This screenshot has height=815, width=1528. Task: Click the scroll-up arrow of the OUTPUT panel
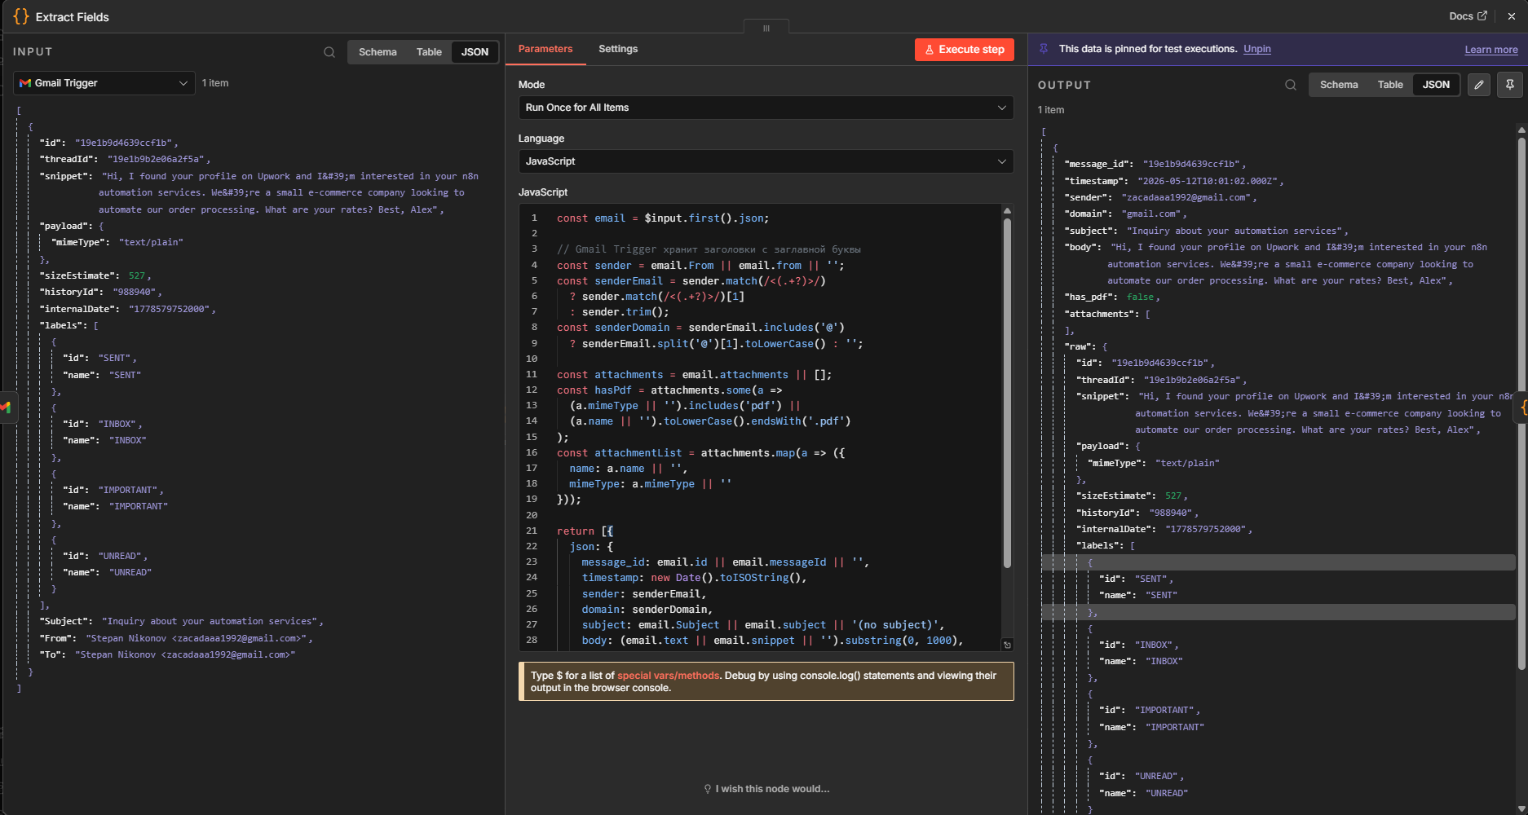1521,130
